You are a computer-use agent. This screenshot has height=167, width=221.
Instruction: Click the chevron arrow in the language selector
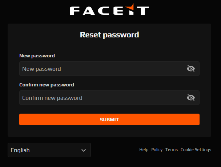point(84,150)
